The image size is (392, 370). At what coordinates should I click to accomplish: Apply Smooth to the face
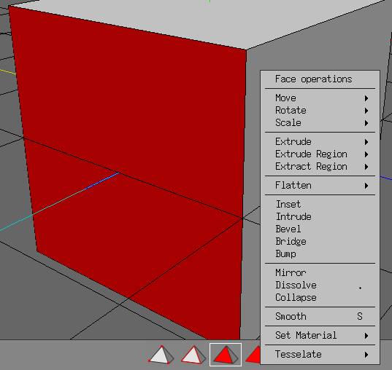[320, 317]
